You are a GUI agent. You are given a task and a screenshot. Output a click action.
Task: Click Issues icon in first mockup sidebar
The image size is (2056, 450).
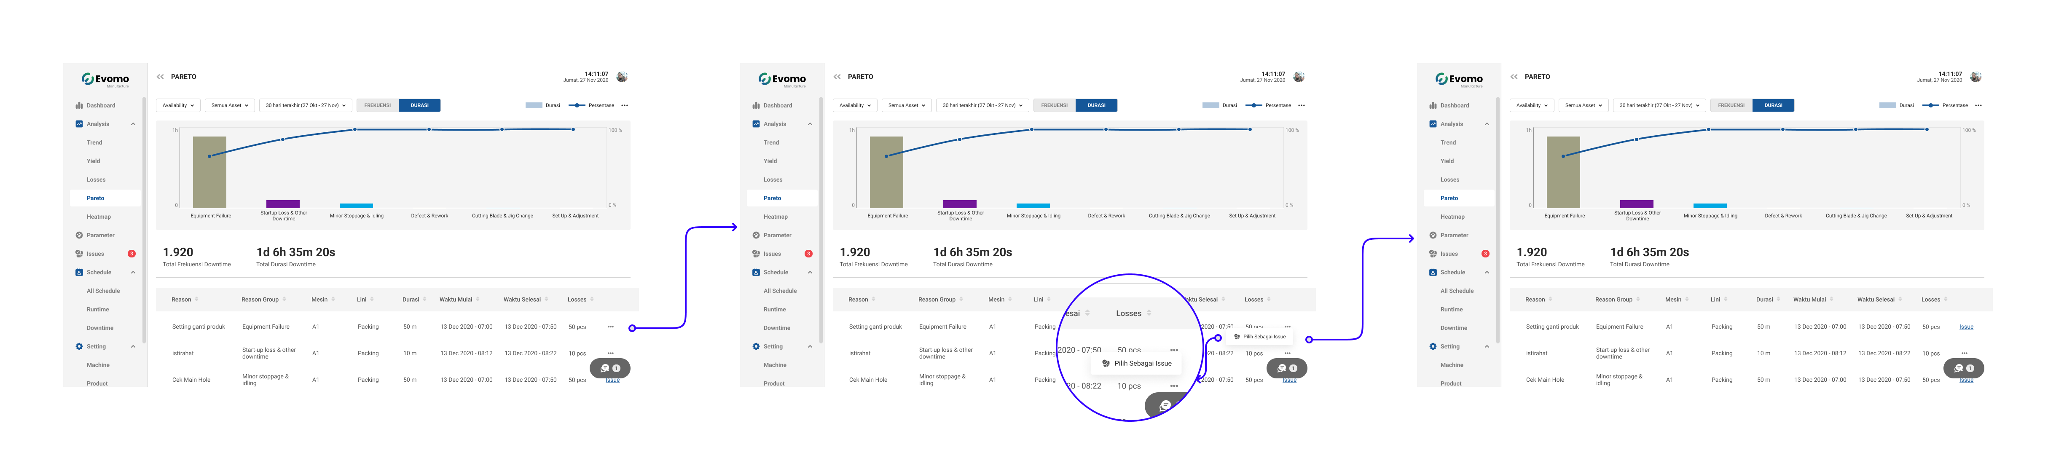click(x=79, y=254)
